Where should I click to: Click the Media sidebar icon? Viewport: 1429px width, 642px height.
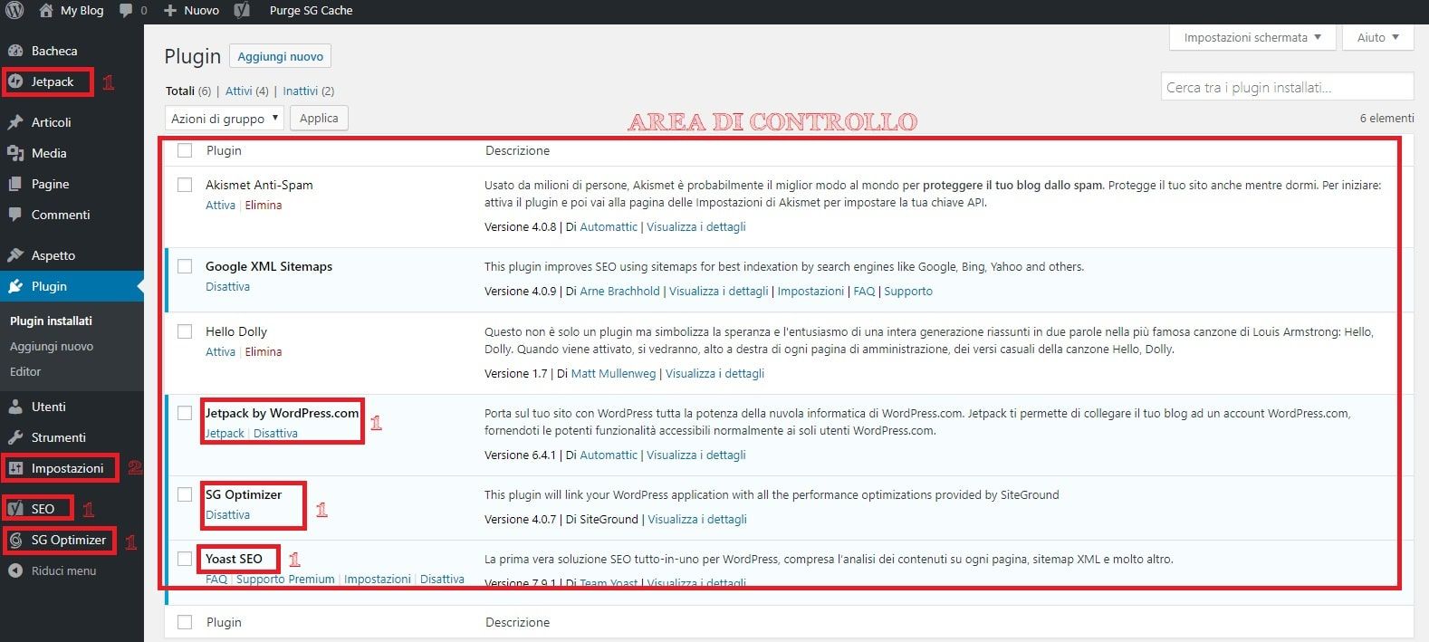pos(15,153)
